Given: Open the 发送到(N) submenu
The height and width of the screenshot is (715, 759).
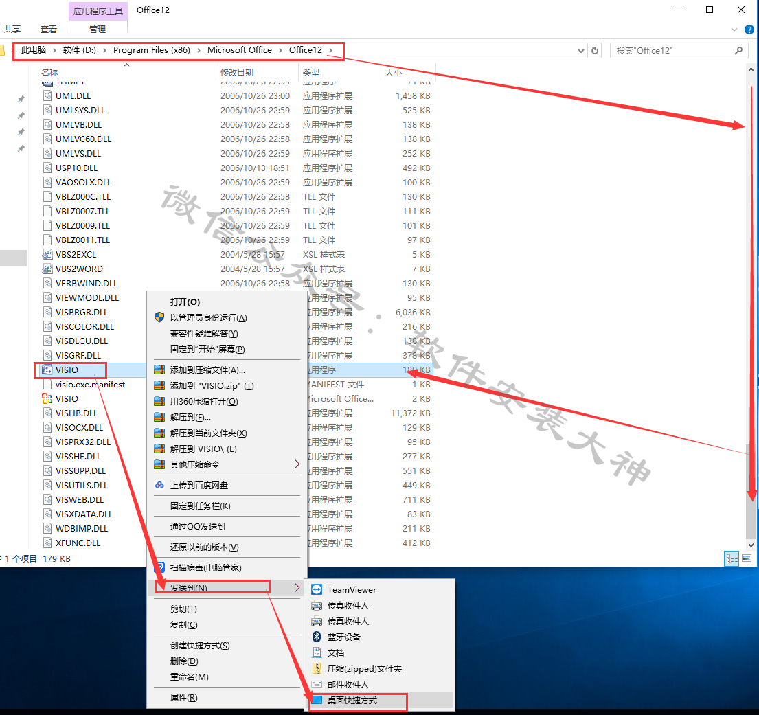Looking at the screenshot, I should pyautogui.click(x=227, y=588).
